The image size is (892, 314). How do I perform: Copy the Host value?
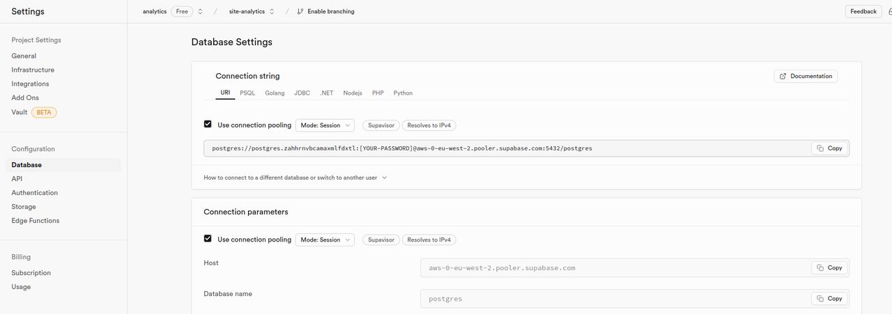pos(829,267)
